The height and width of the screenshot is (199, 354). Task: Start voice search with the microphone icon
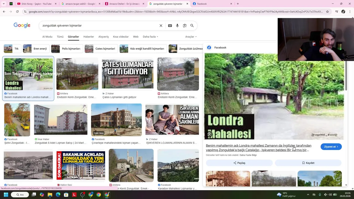coord(177,25)
